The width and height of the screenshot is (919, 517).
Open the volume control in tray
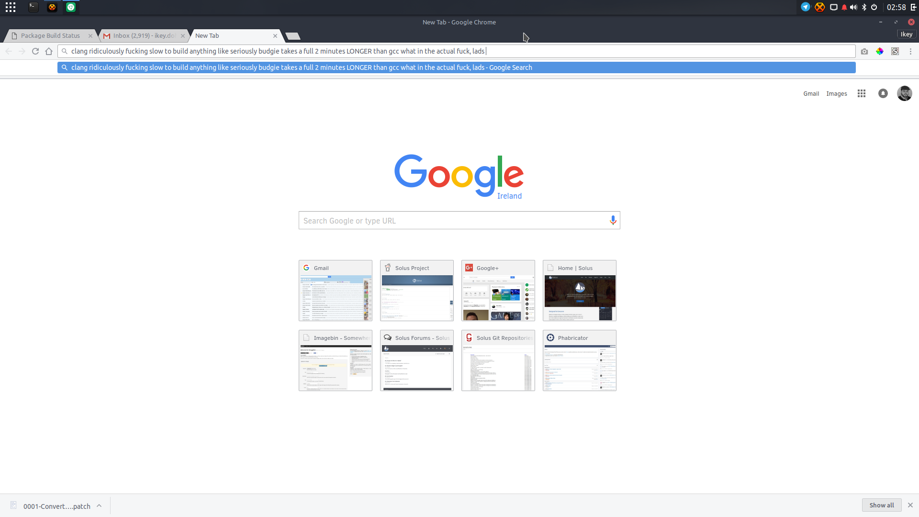(x=853, y=7)
